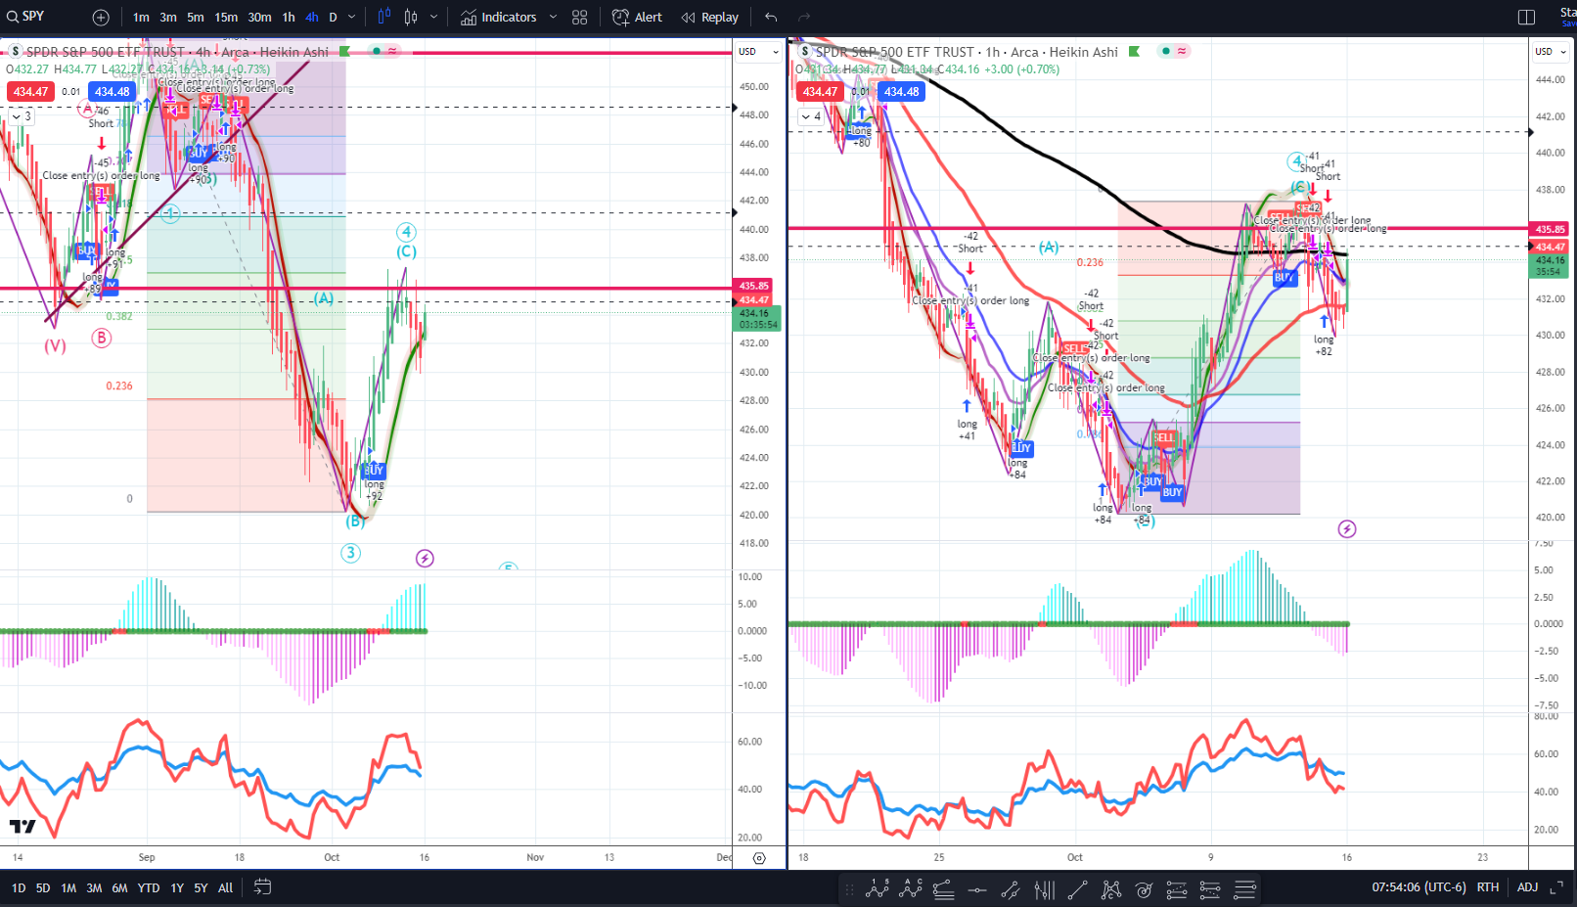Switch to 1h timeframe

coord(289,17)
